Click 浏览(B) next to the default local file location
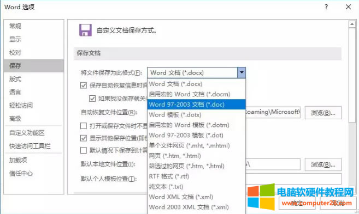Screen dimensions: 359x214 tap(323, 164)
